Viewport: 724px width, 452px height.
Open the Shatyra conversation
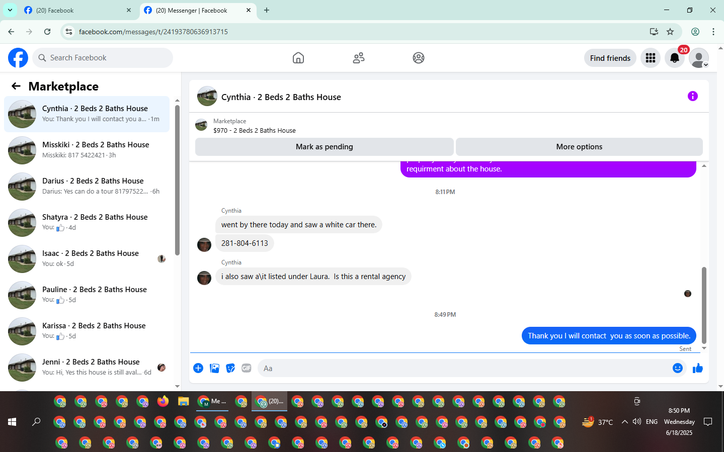87,223
